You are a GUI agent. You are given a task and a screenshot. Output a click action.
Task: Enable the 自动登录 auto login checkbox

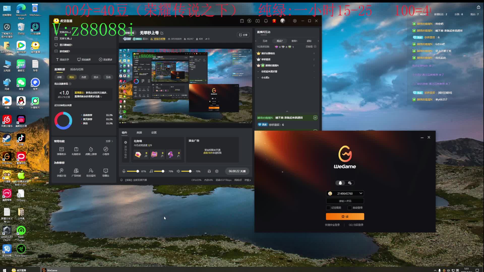click(x=350, y=208)
